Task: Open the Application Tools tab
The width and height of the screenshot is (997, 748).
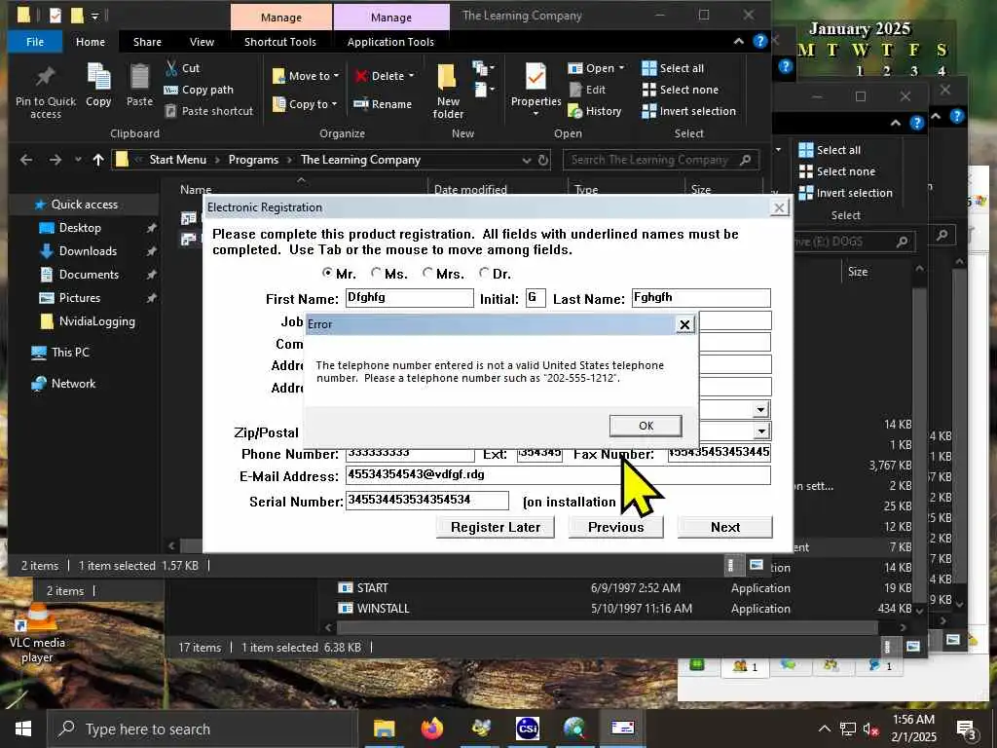Action: (390, 41)
